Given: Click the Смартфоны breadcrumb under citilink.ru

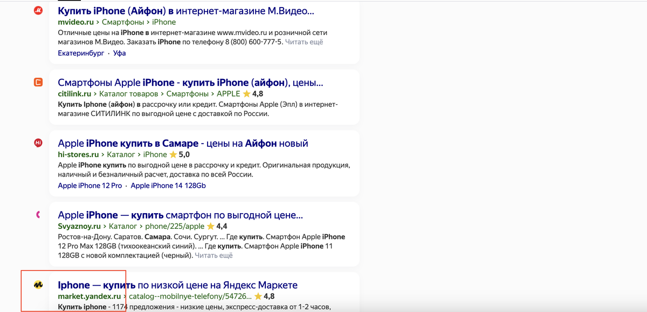Looking at the screenshot, I should coord(188,93).
